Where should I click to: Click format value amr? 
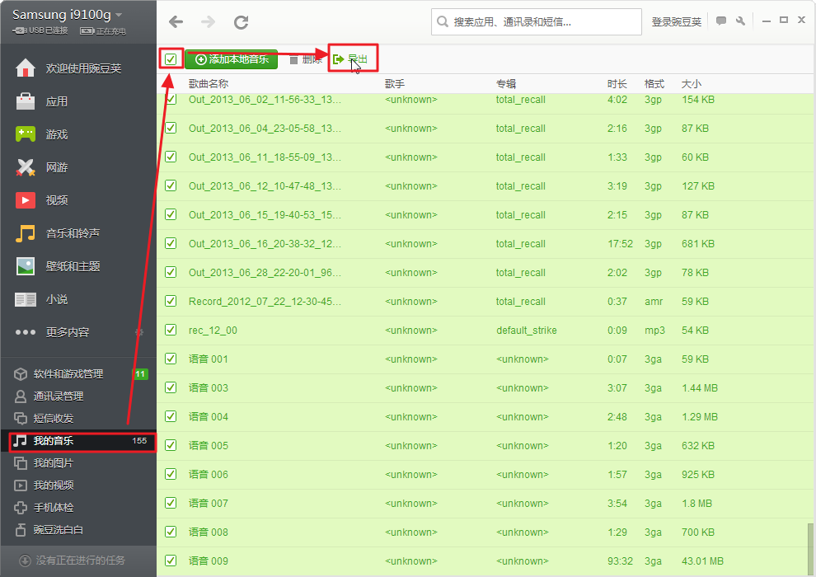(654, 301)
